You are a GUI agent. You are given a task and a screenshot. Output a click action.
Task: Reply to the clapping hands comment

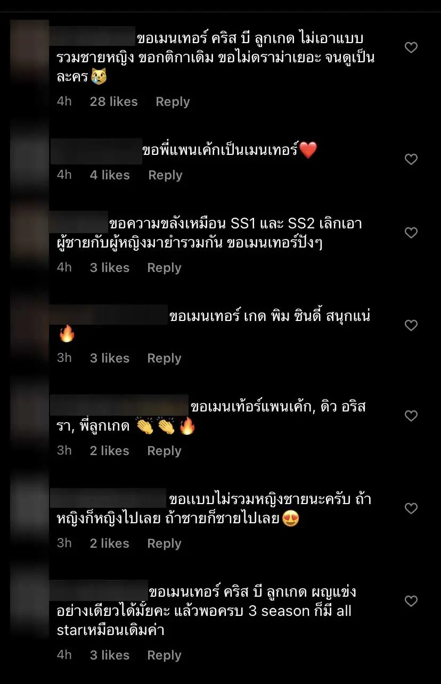tap(164, 451)
